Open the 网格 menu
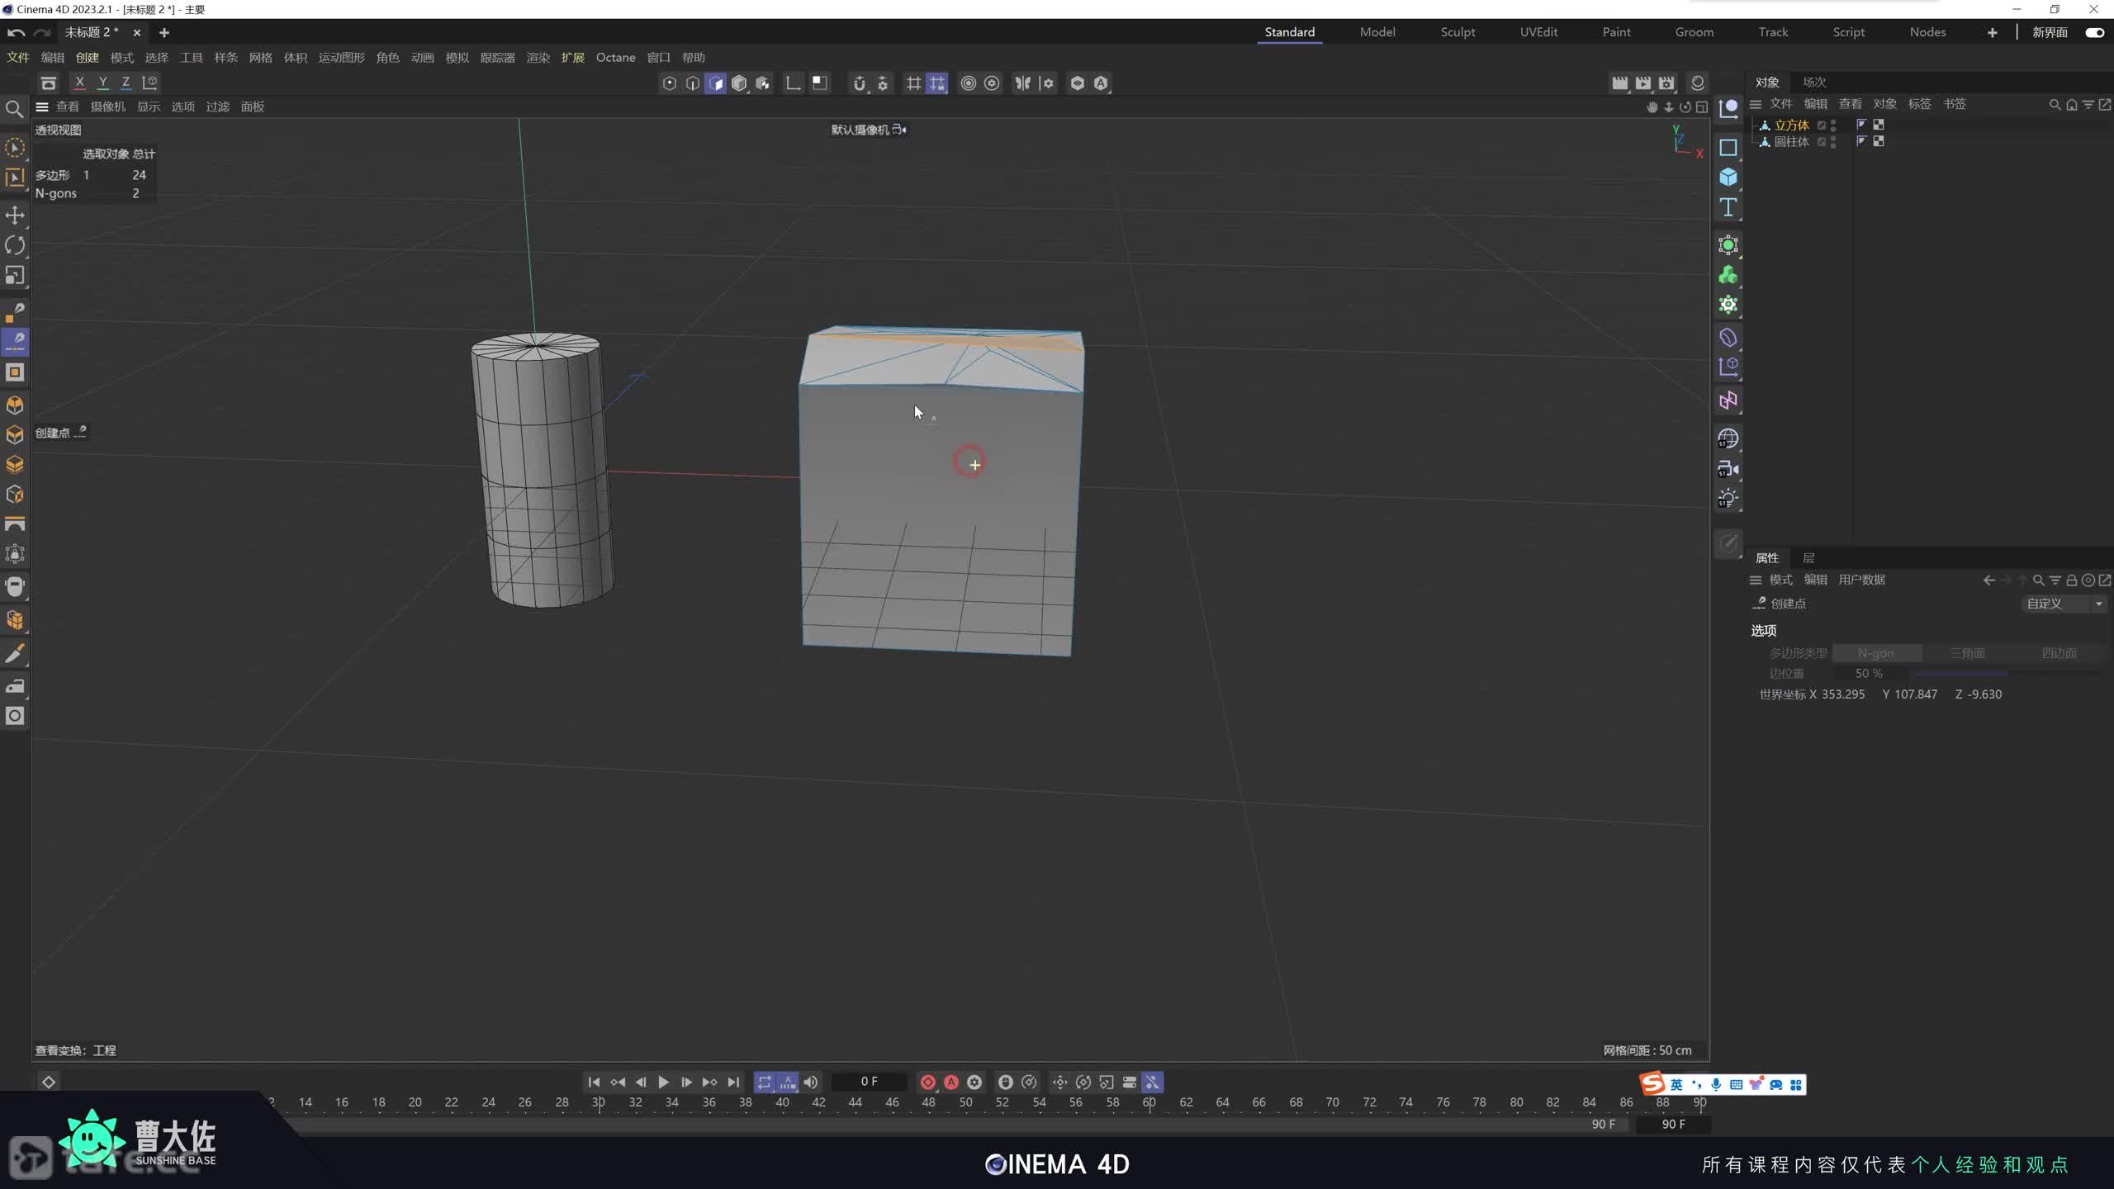This screenshot has width=2114, height=1189. [260, 58]
